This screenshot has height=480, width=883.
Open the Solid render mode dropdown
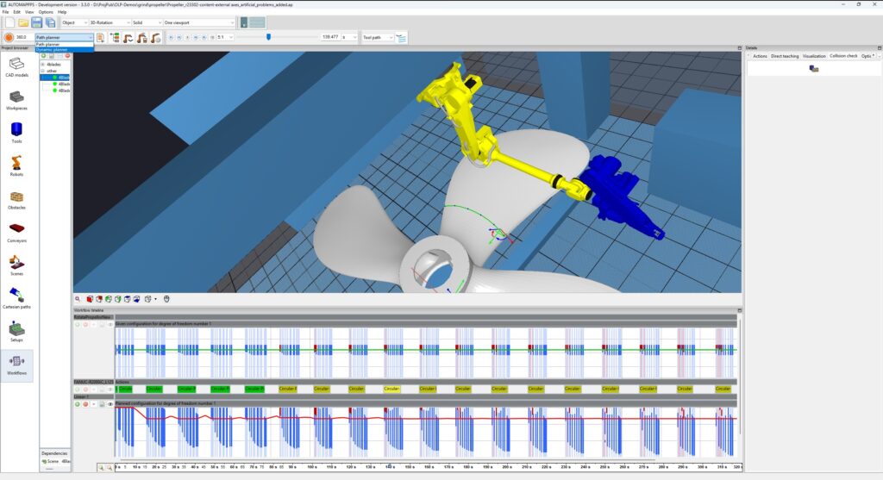click(x=147, y=22)
